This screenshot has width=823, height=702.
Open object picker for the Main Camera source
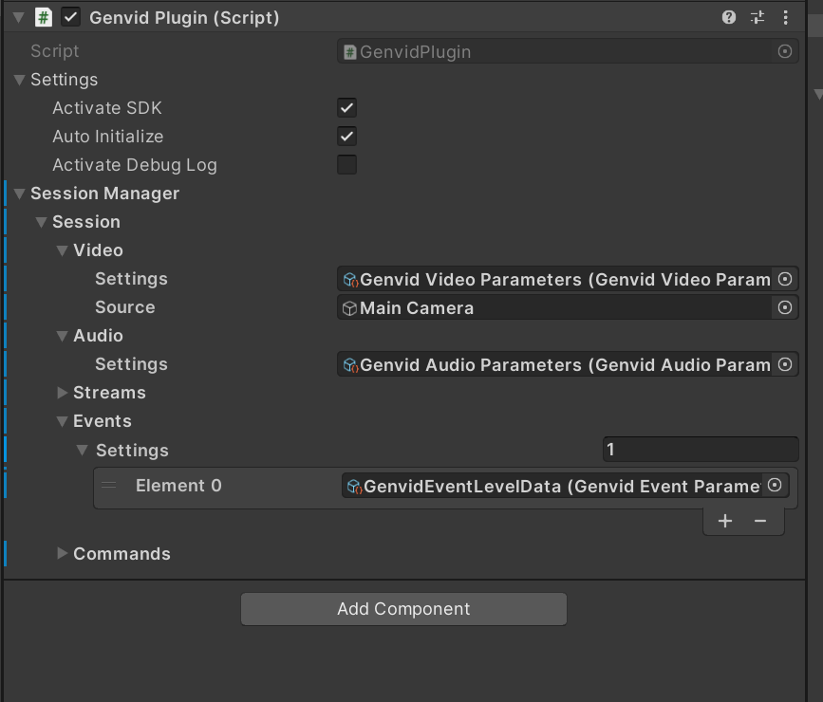coord(785,307)
